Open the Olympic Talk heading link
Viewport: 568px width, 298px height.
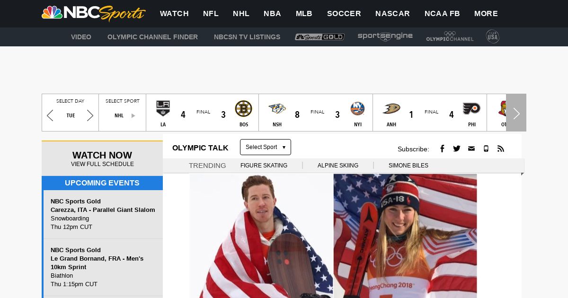coord(200,148)
